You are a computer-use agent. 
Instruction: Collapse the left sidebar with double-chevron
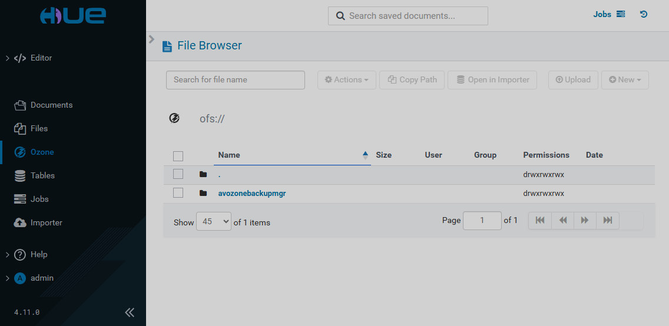[130, 312]
